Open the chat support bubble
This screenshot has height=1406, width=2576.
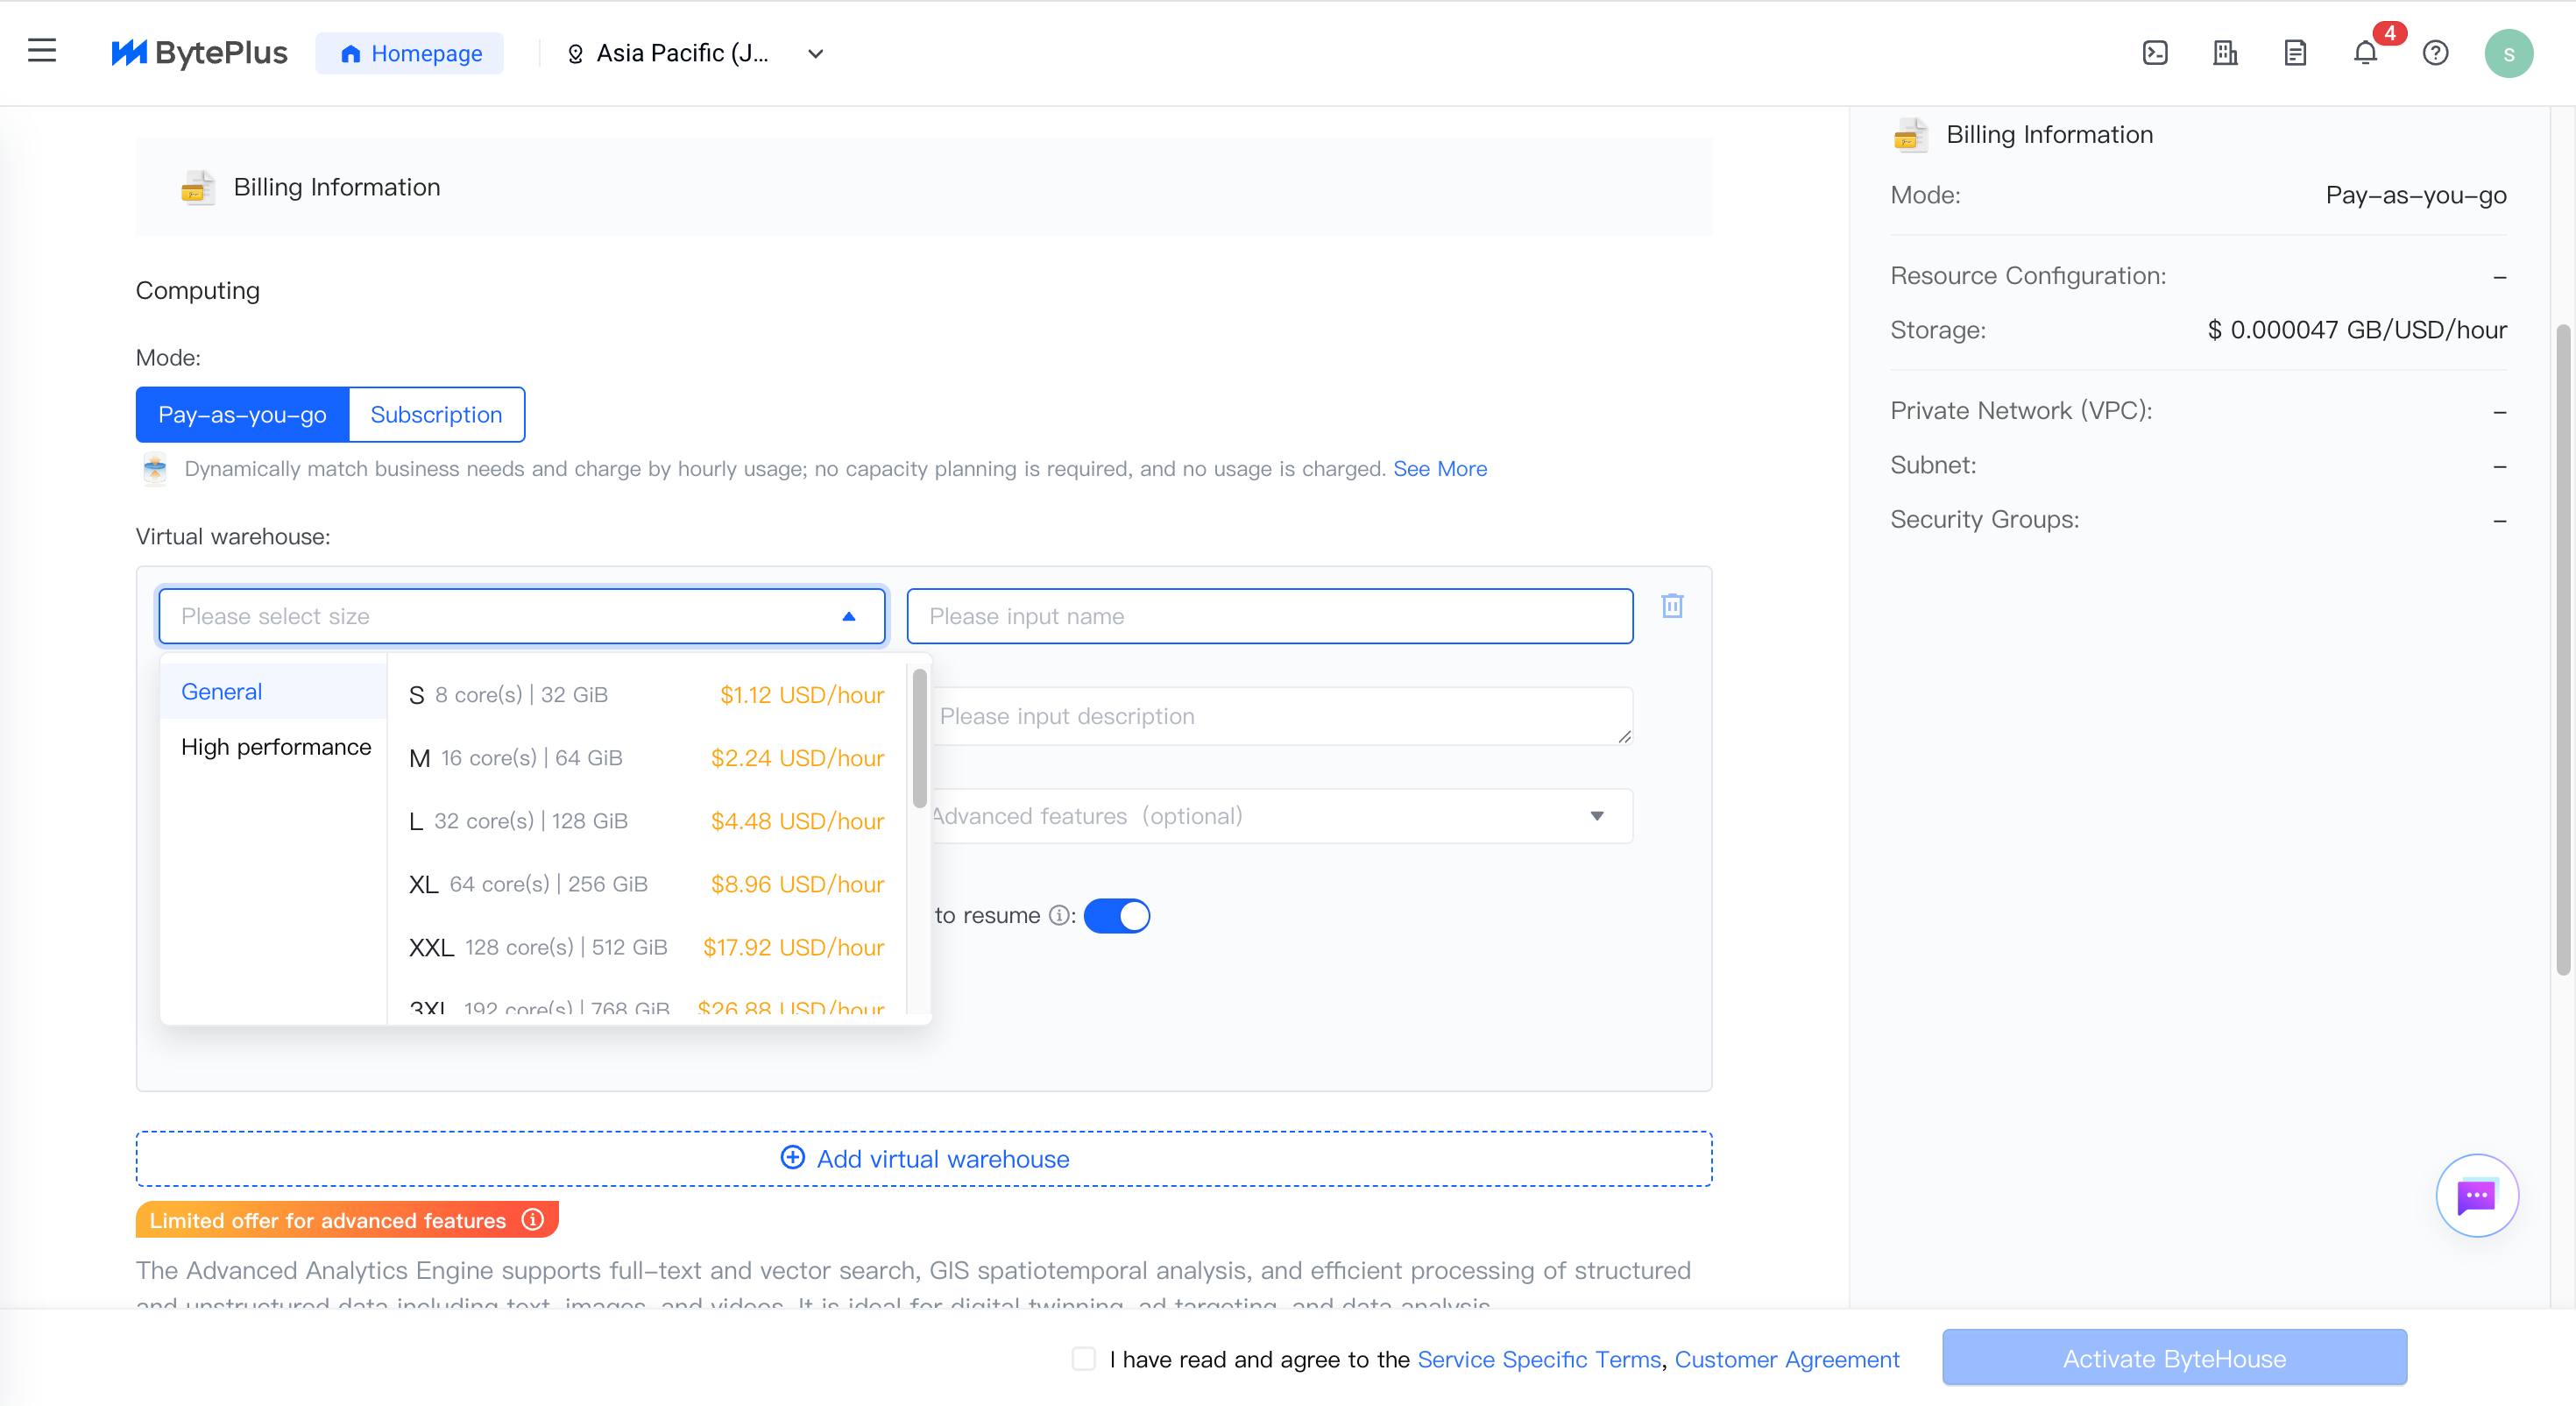[x=2477, y=1196]
